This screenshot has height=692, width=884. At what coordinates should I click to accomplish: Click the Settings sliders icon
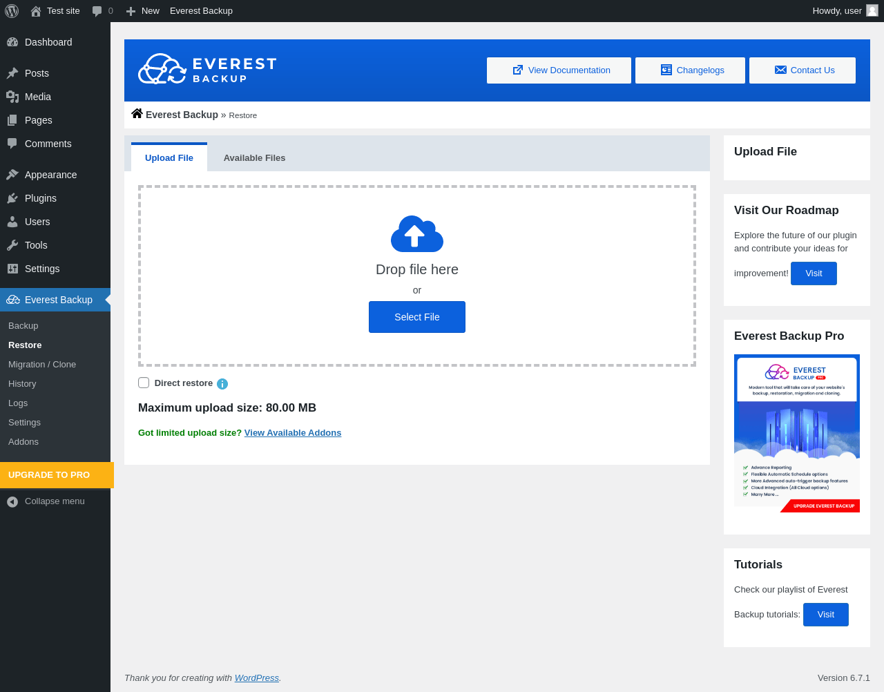pos(12,269)
